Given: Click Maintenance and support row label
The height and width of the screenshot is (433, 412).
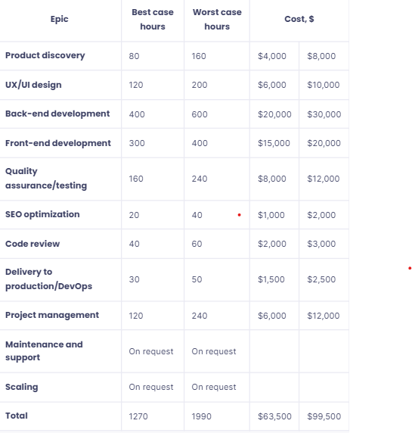Looking at the screenshot, I should click(44, 351).
